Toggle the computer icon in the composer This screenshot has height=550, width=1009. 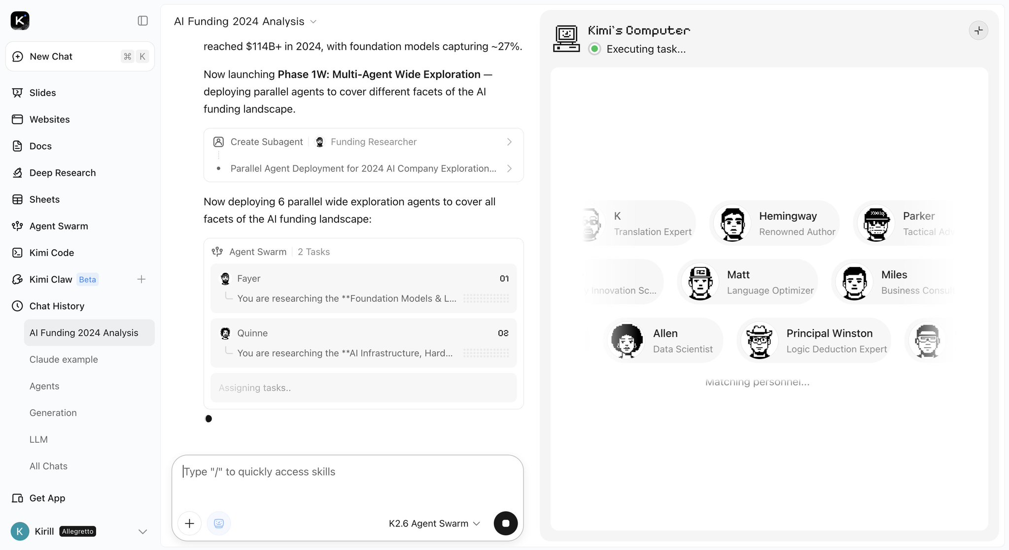(219, 523)
